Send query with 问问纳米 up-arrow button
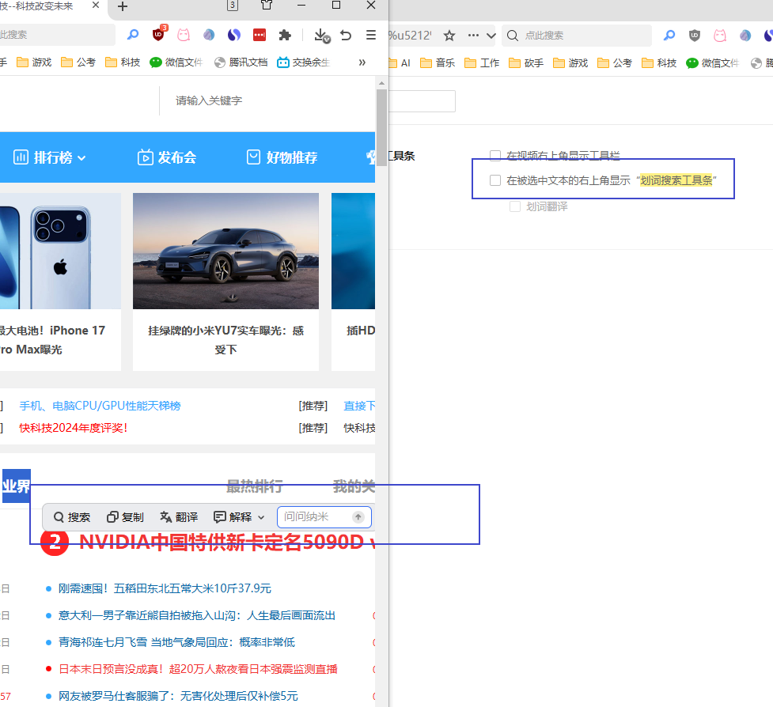Viewport: 773px width, 707px height. coord(358,517)
